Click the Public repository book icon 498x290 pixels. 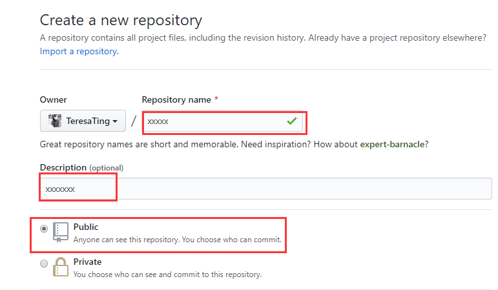pyautogui.click(x=60, y=232)
